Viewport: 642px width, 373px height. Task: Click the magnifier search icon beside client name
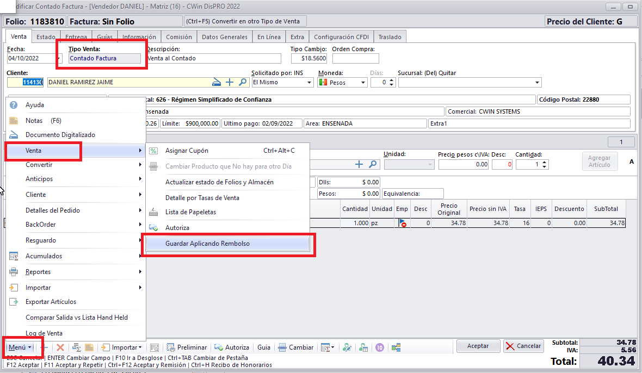(243, 82)
